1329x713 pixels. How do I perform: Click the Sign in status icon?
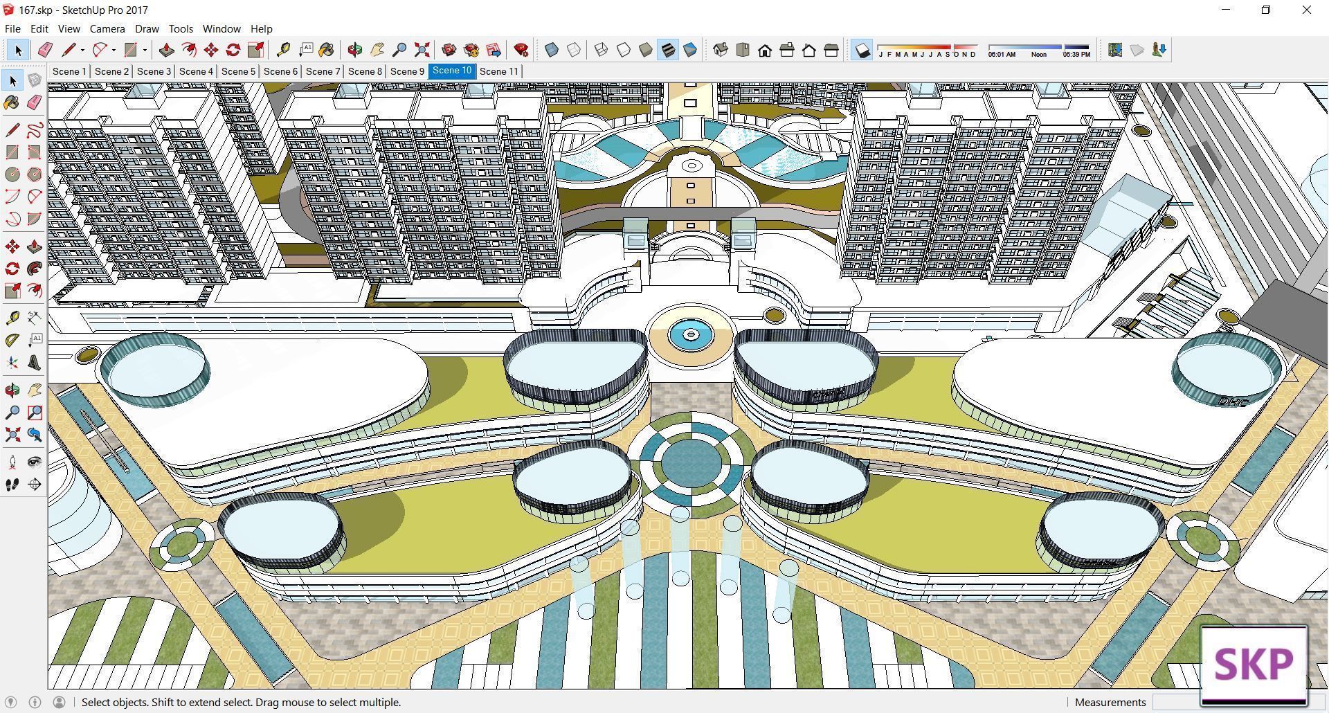coord(60,702)
